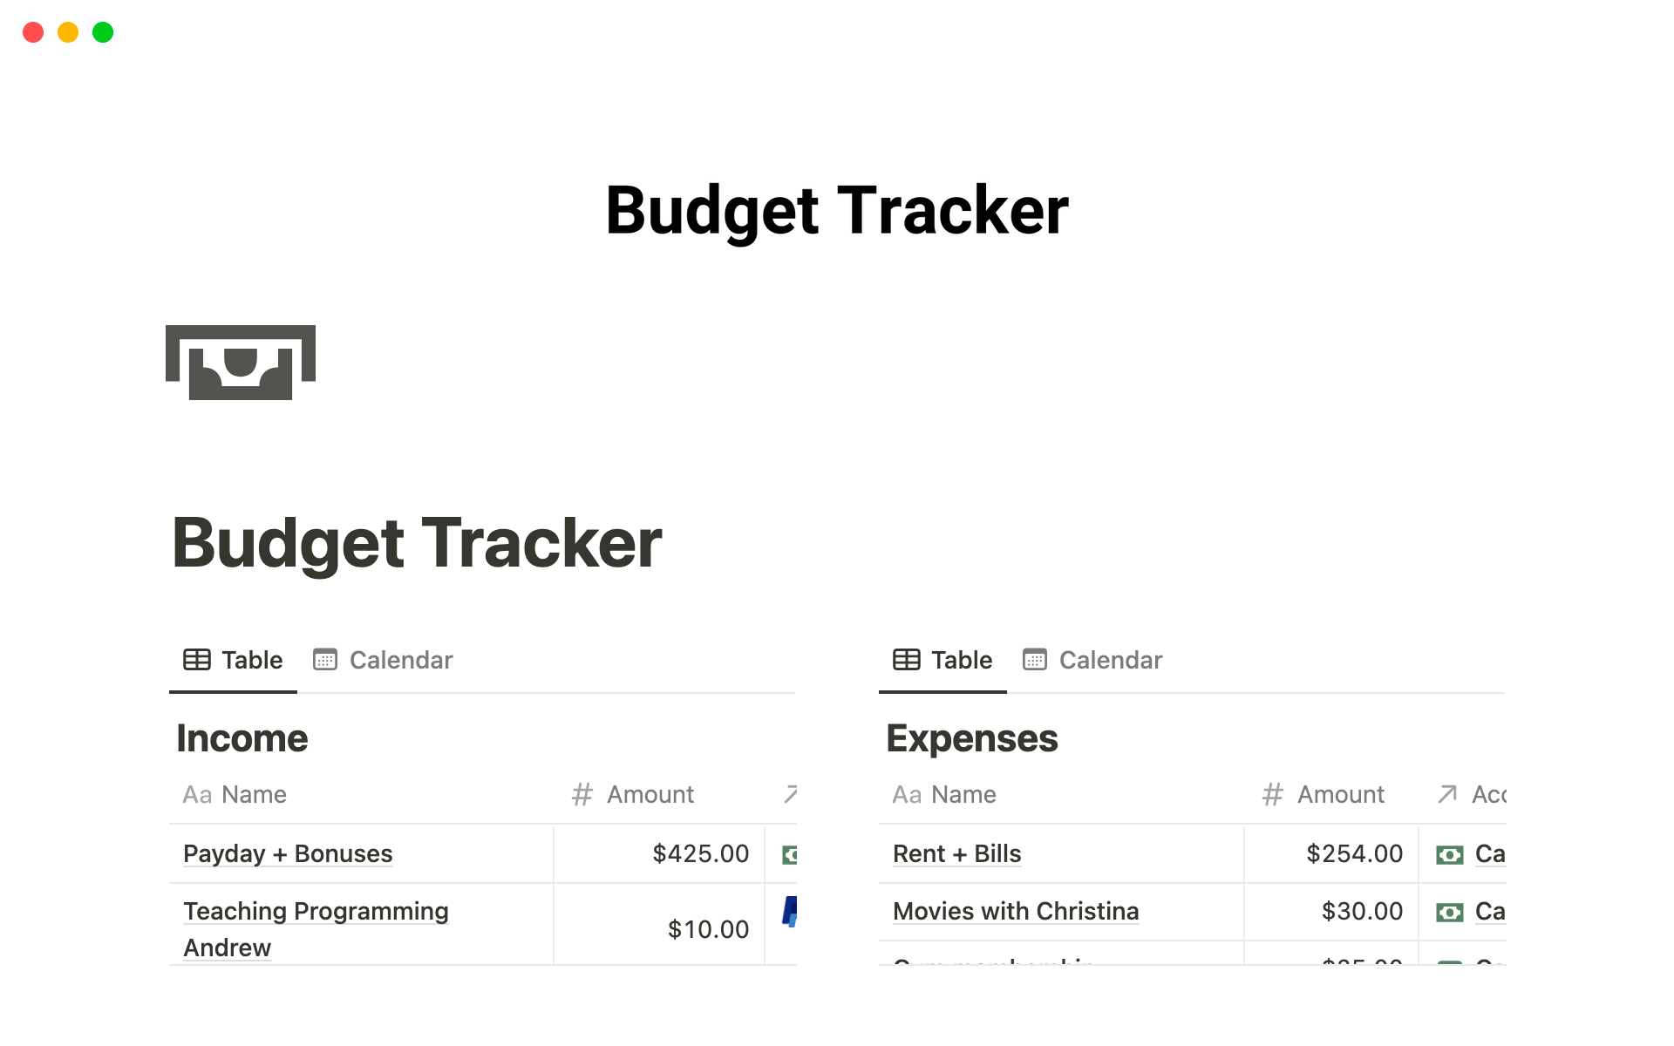Open the Payday + Bonuses entry
Viewport: 1674px width, 1046px height.
click(x=288, y=854)
